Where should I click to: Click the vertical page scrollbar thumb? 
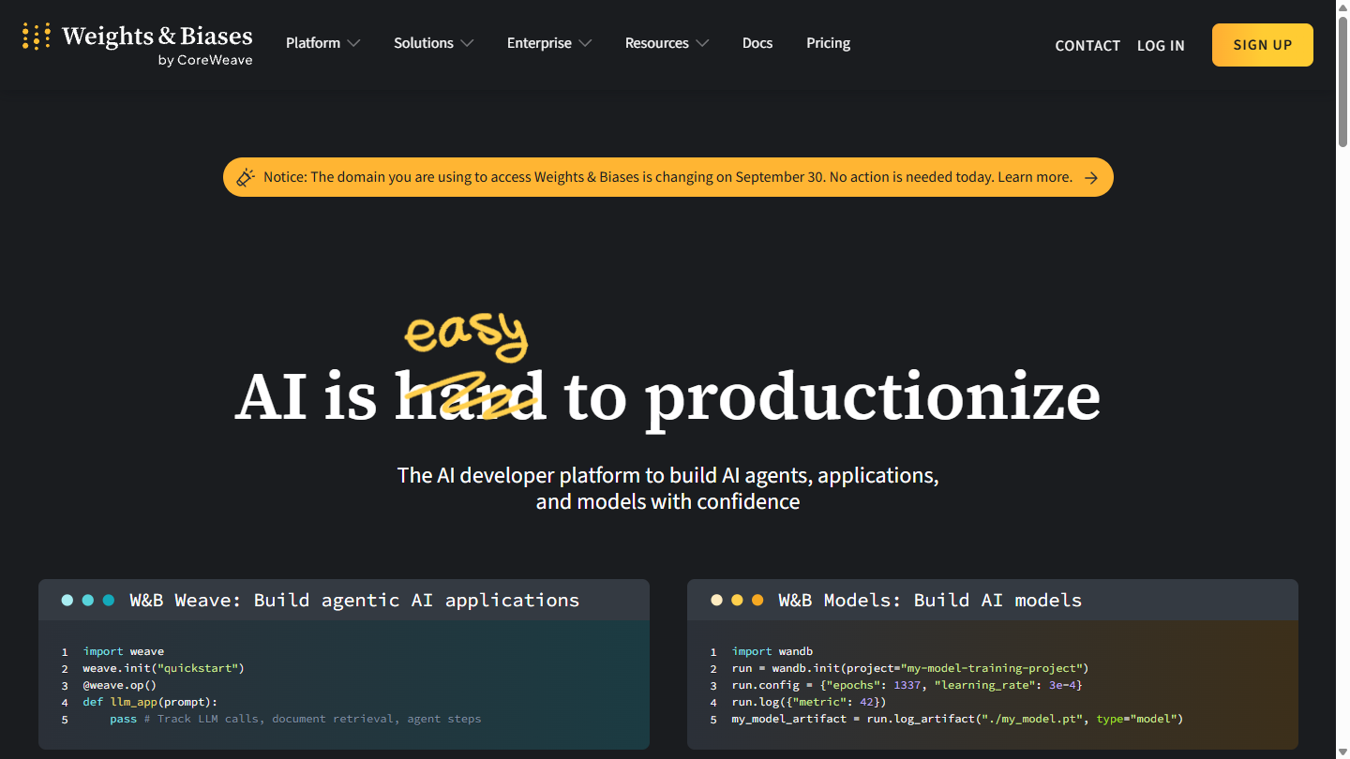1342,82
